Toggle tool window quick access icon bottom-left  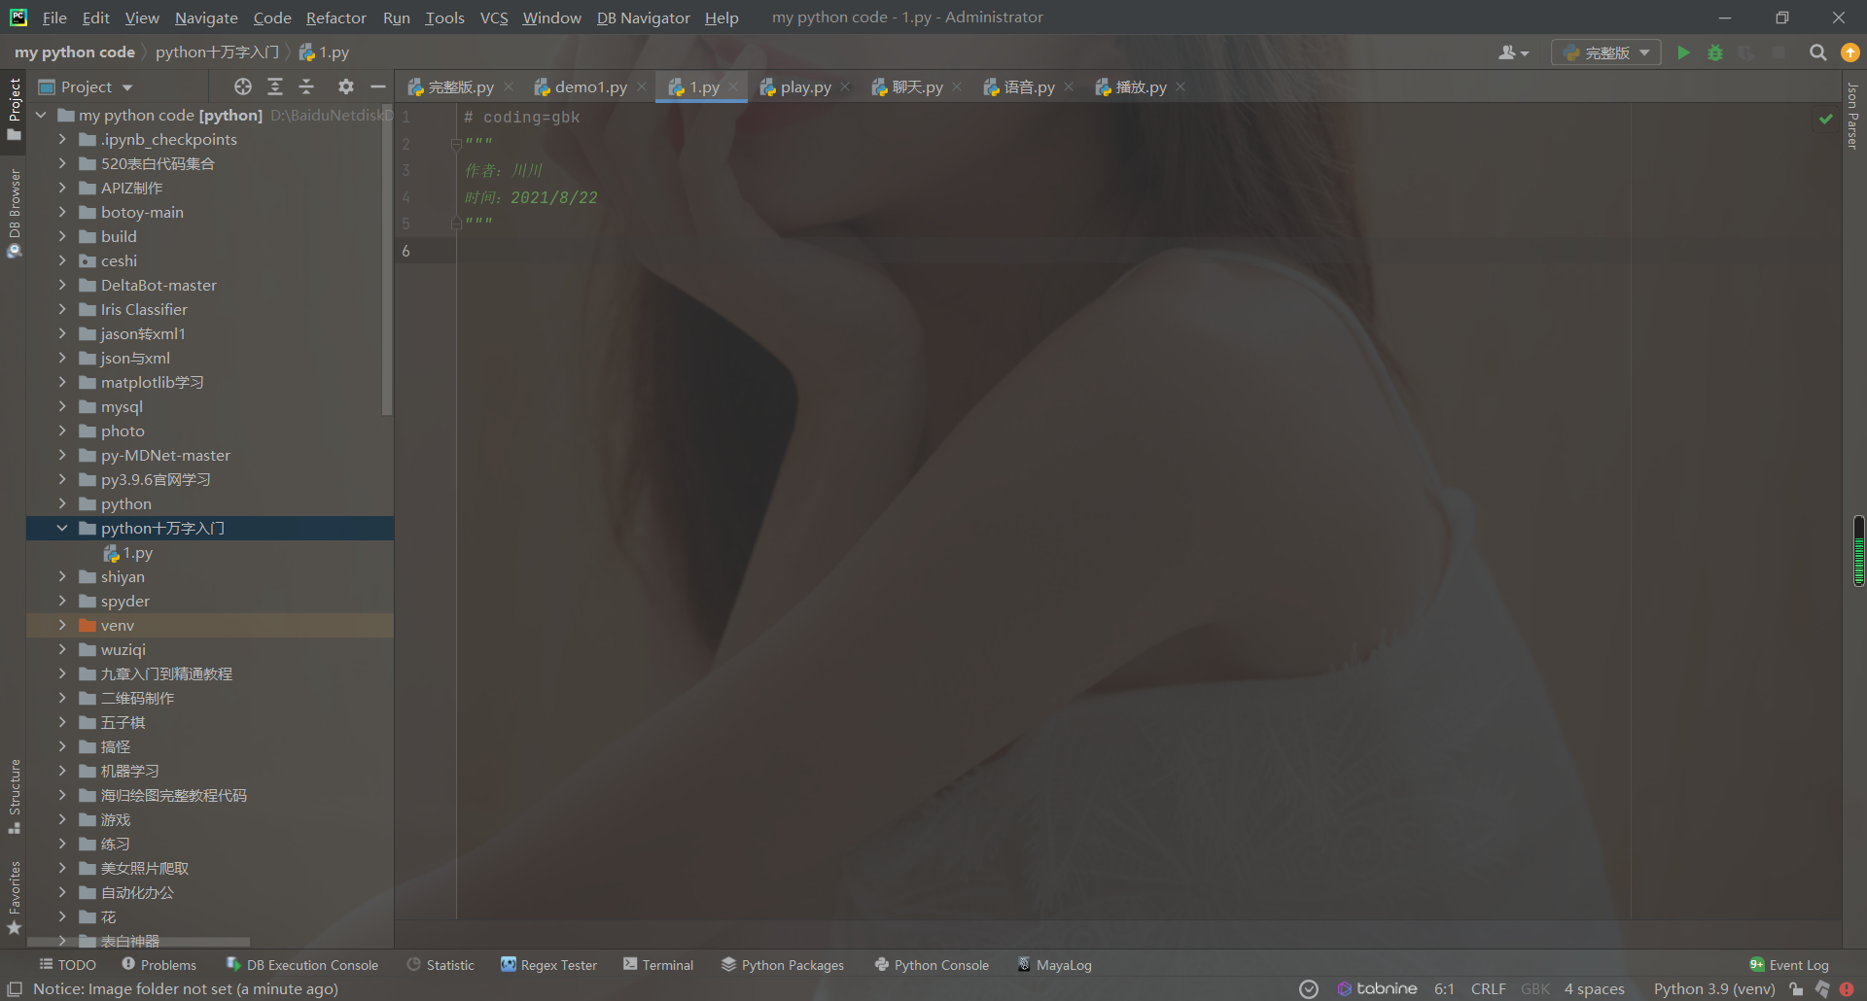[x=15, y=988]
